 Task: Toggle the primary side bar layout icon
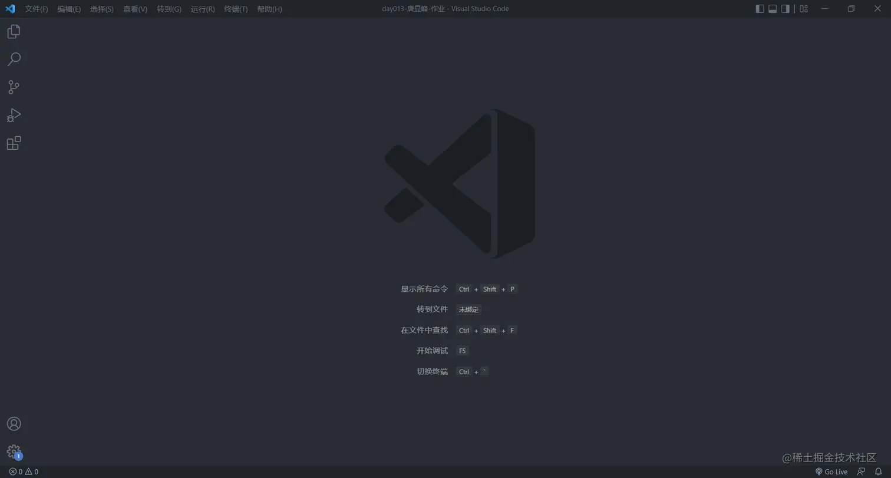[760, 9]
